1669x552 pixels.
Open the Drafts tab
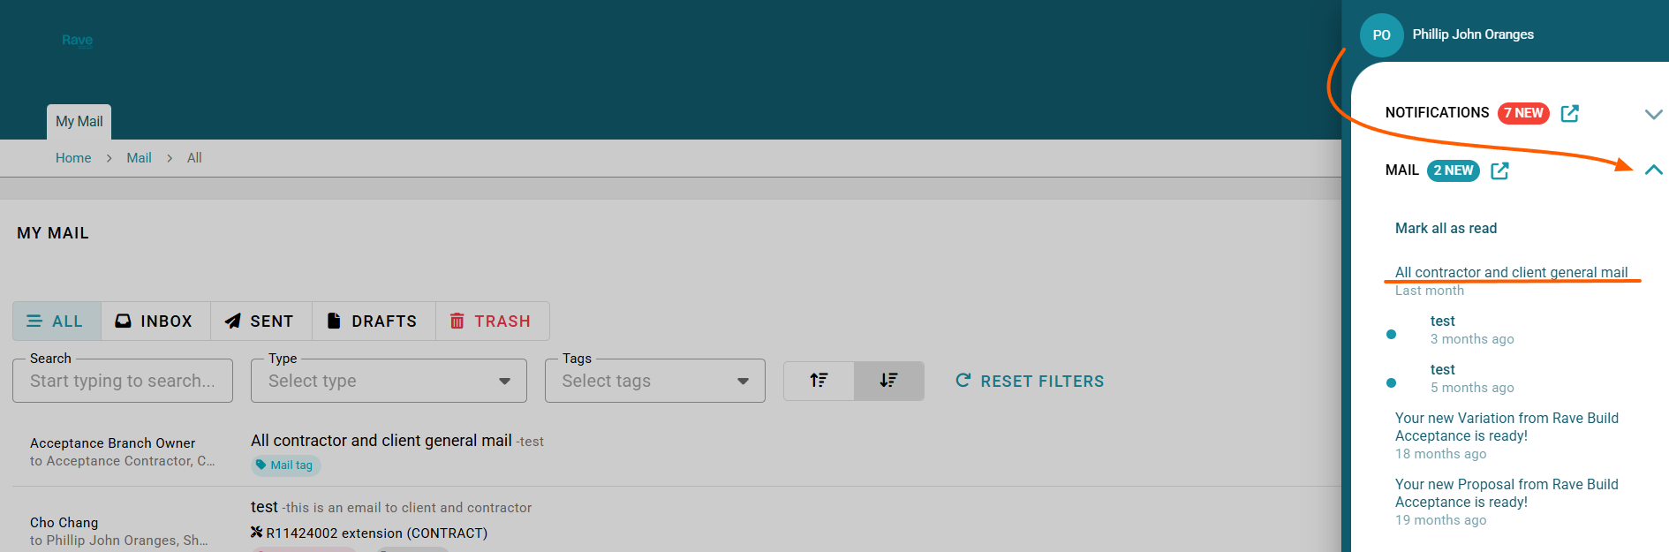[x=373, y=321]
